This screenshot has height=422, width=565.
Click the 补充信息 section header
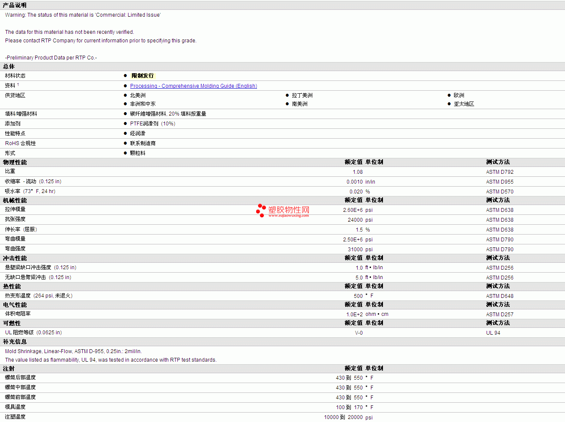click(15, 342)
